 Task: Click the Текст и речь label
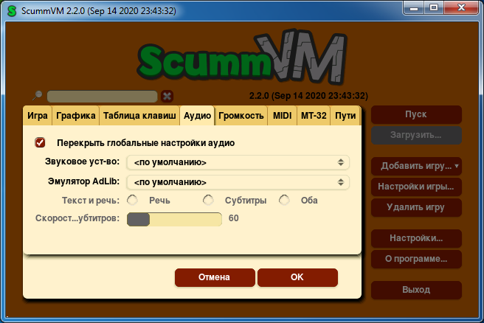pos(91,201)
